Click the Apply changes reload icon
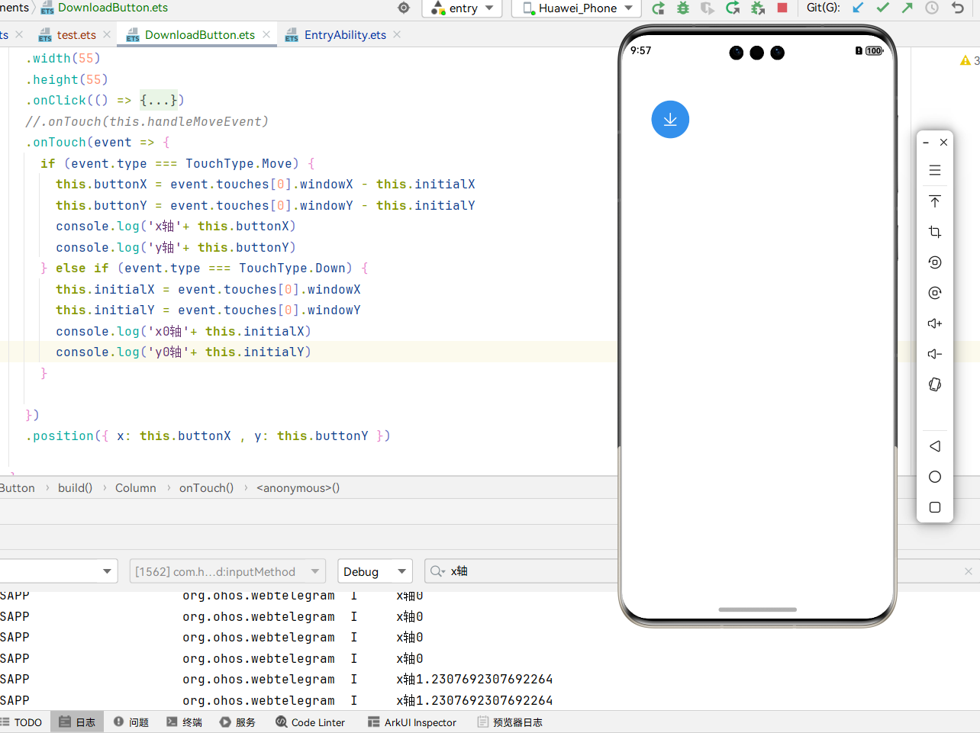 [x=733, y=8]
